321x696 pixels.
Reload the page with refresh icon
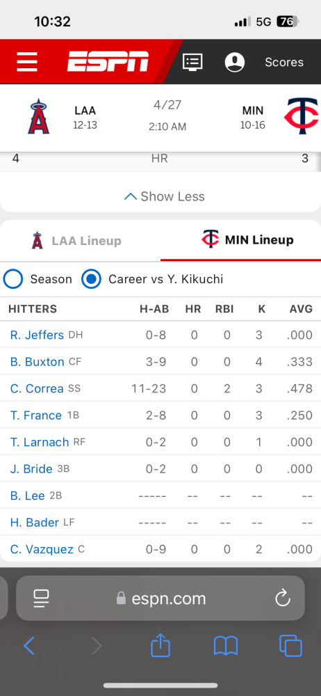coord(282,599)
